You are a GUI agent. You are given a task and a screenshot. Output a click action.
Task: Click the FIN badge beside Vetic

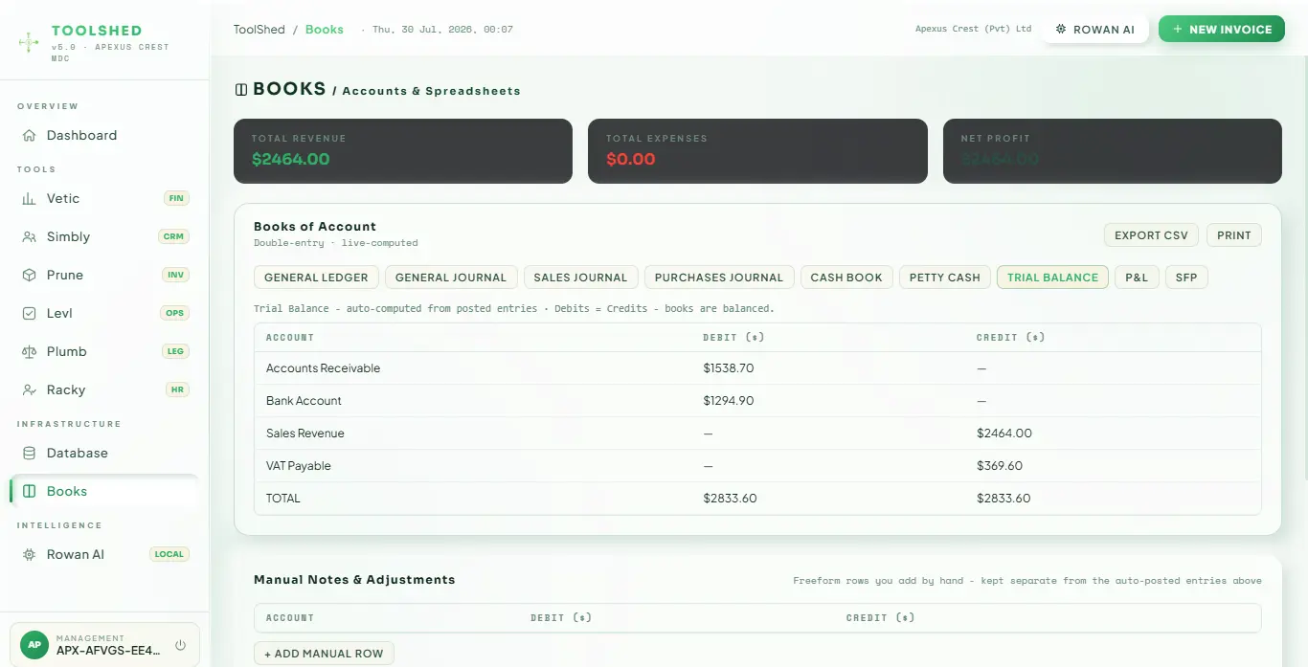[x=176, y=199]
